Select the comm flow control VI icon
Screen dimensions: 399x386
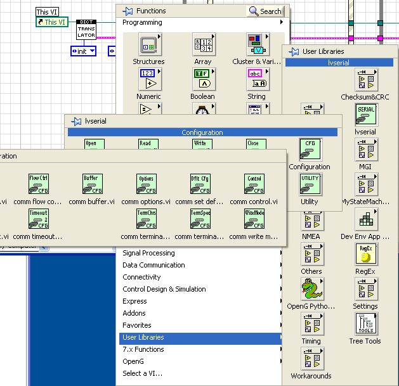click(x=39, y=184)
